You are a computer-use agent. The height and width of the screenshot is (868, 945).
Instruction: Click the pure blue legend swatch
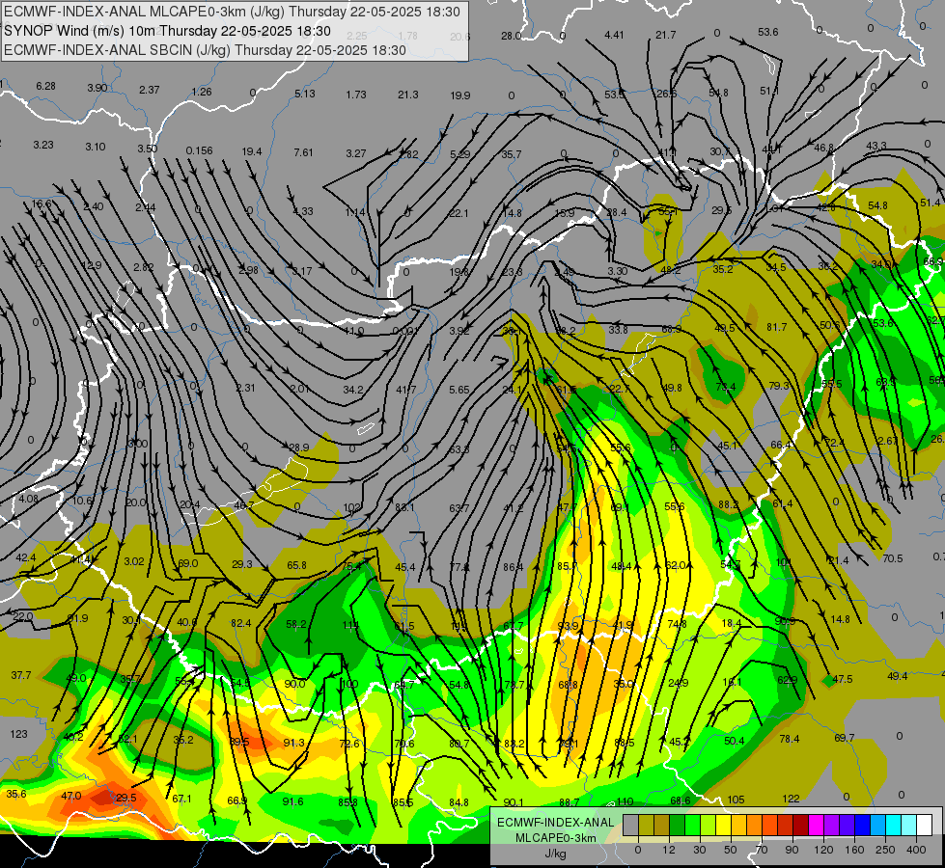point(862,826)
